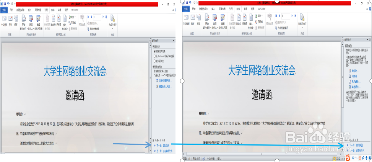Close mail merge task pane in right window
The width and height of the screenshot is (372, 162).
pyautogui.click(x=370, y=39)
